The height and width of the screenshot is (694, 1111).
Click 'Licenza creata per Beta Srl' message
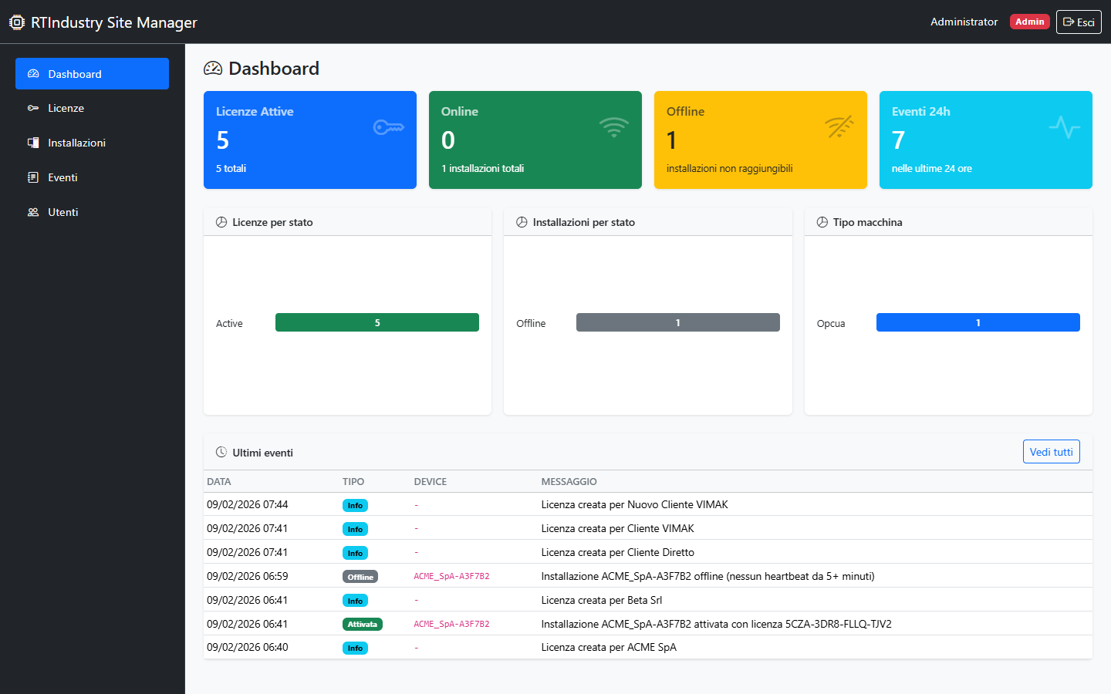602,600
